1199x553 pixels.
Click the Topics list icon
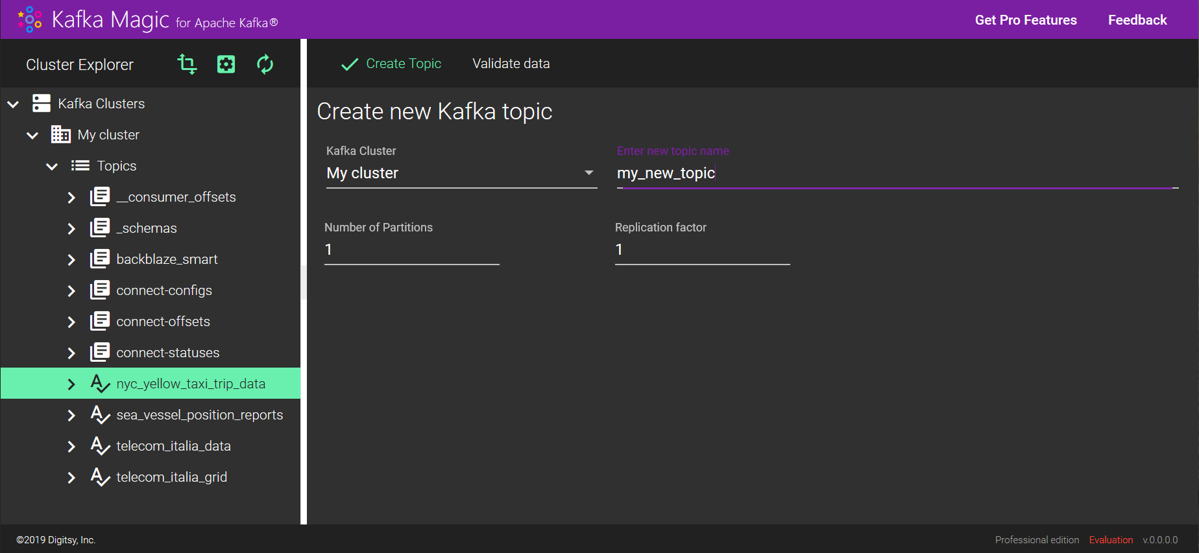point(80,166)
